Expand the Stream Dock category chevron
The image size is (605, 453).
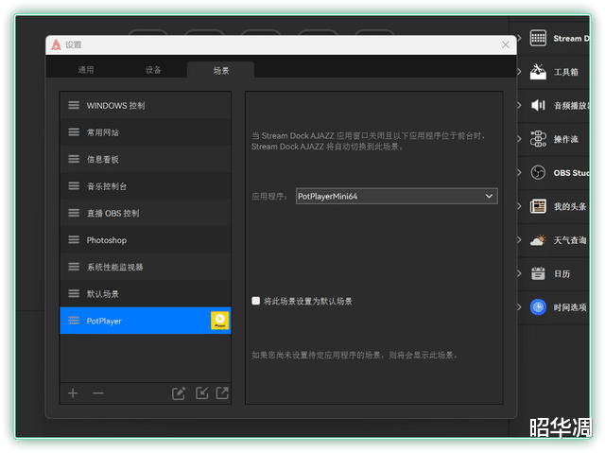pos(519,38)
